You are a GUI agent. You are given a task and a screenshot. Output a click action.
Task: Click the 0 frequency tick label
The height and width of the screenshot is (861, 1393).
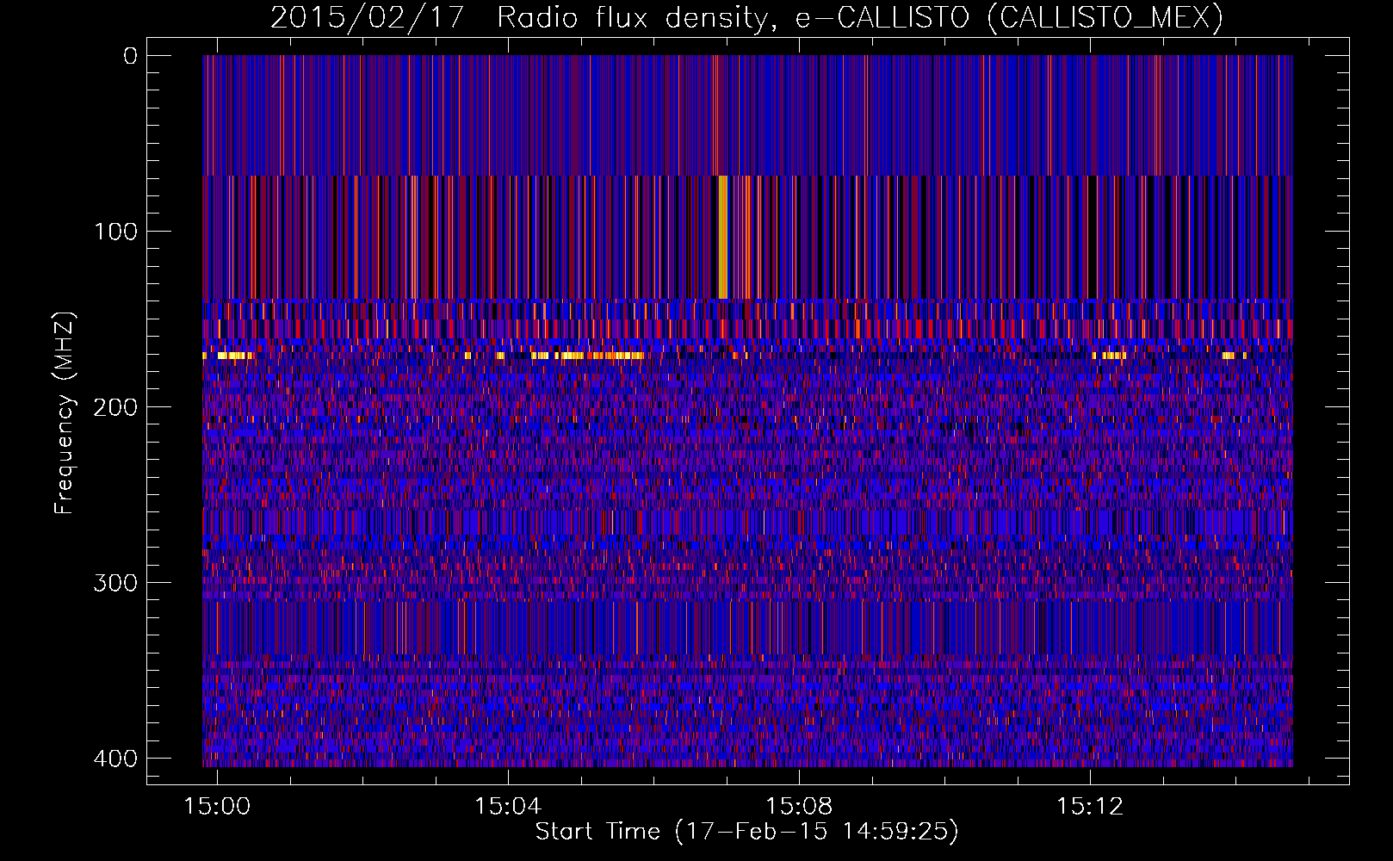(130, 56)
